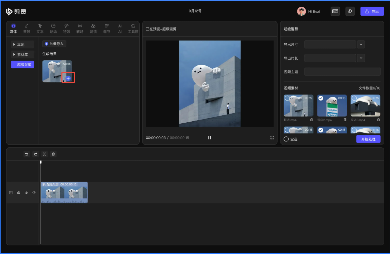Switch to the 特效 tab
Screen dimensions: 390x254
pos(66,28)
